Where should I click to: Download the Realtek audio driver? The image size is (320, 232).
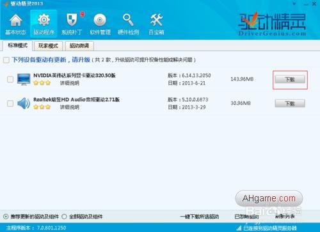click(290, 104)
